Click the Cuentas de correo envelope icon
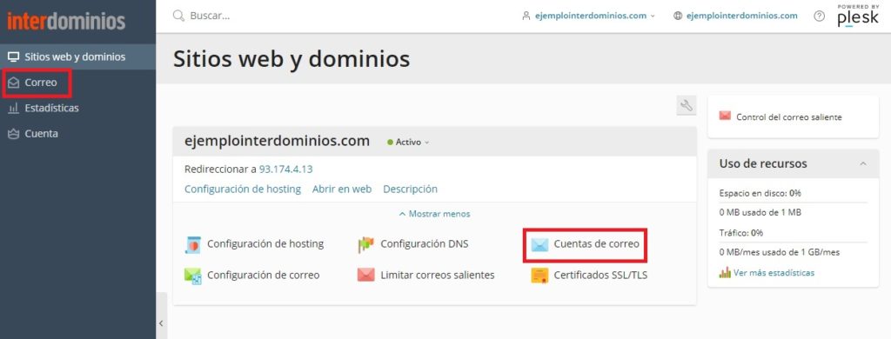The width and height of the screenshot is (891, 339). (x=539, y=245)
